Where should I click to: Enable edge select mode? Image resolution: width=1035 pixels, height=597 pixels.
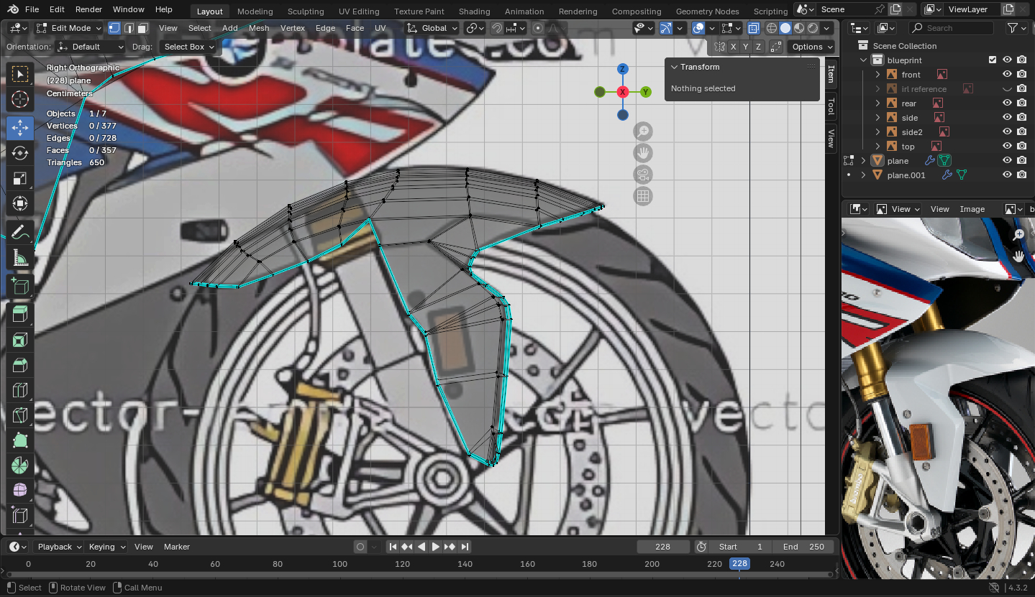(129, 28)
